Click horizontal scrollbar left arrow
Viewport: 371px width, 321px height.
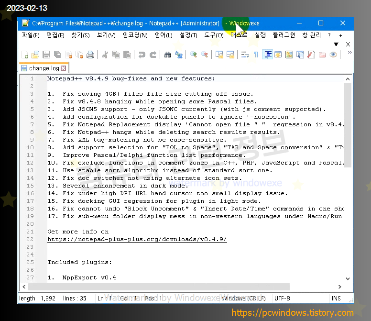[24, 287]
